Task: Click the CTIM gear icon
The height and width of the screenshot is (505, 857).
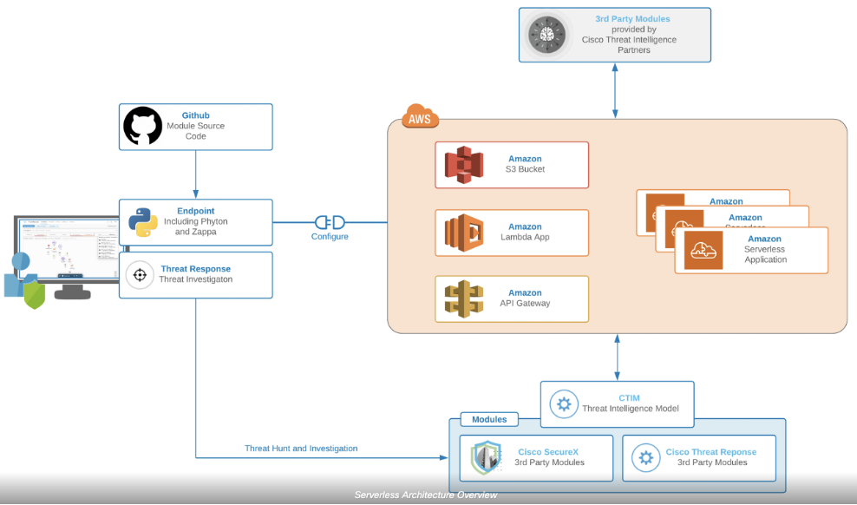Action: [x=564, y=403]
